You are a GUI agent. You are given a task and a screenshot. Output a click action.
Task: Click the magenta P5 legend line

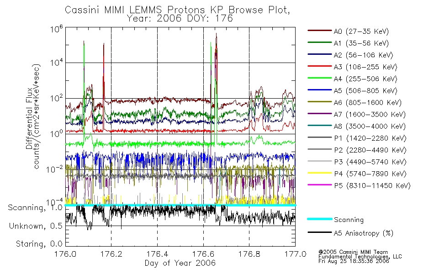click(x=320, y=184)
